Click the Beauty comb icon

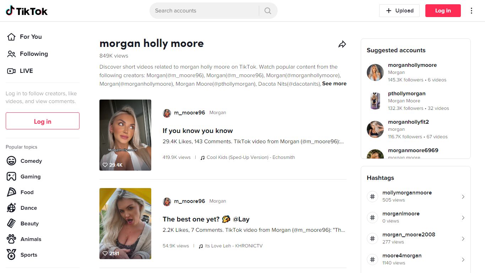point(11,224)
